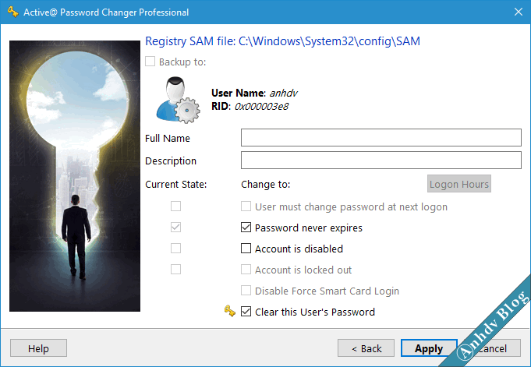Go Back to previous step
Viewport: 531px width, 367px height.
click(366, 348)
